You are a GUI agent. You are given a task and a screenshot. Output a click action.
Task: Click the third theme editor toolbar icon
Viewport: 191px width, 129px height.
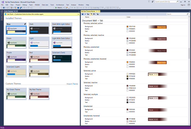tap(88, 14)
